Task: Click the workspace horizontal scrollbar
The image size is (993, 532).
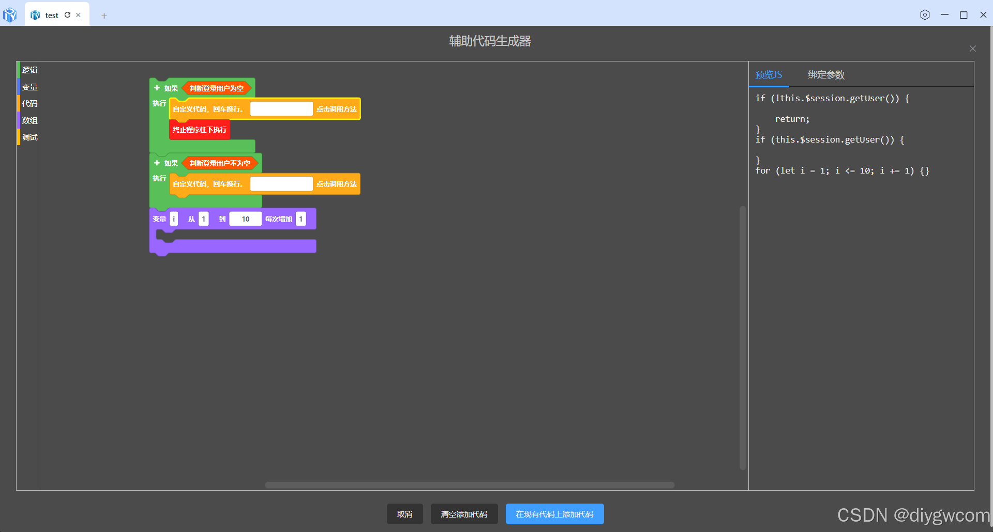Action: [x=470, y=485]
